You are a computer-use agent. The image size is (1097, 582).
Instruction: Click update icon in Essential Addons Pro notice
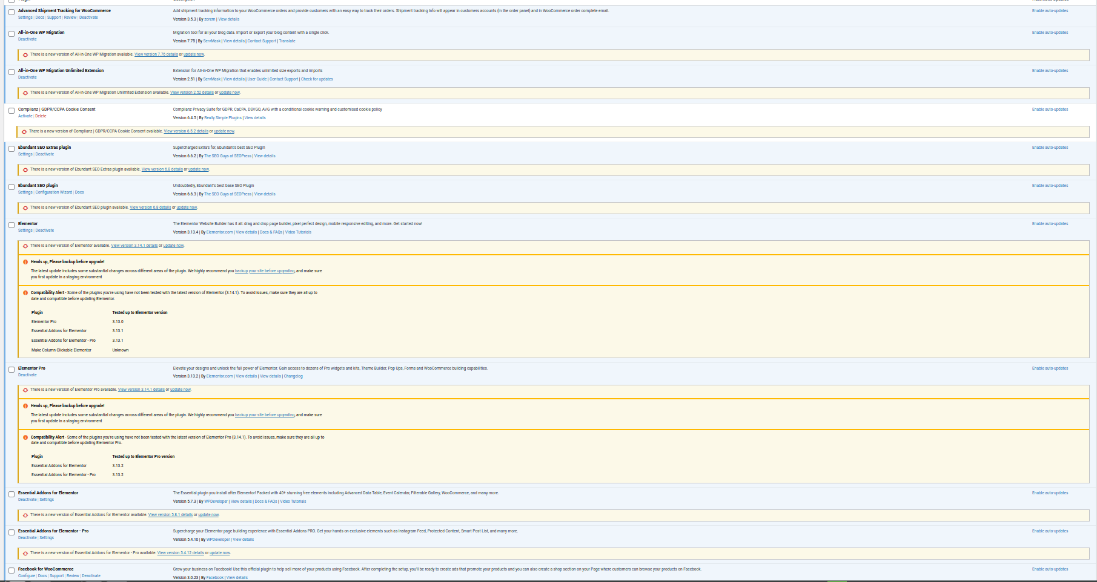25,554
